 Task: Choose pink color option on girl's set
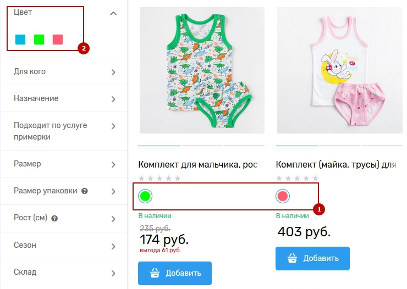[283, 196]
